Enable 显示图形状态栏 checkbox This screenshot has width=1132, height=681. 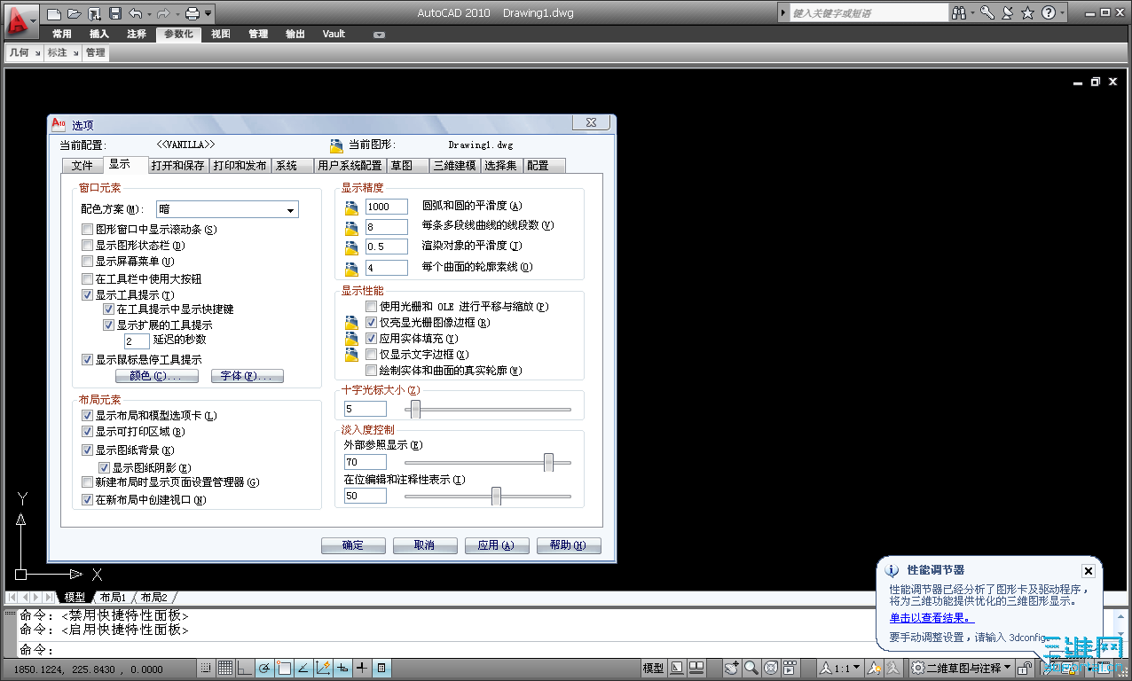click(87, 246)
